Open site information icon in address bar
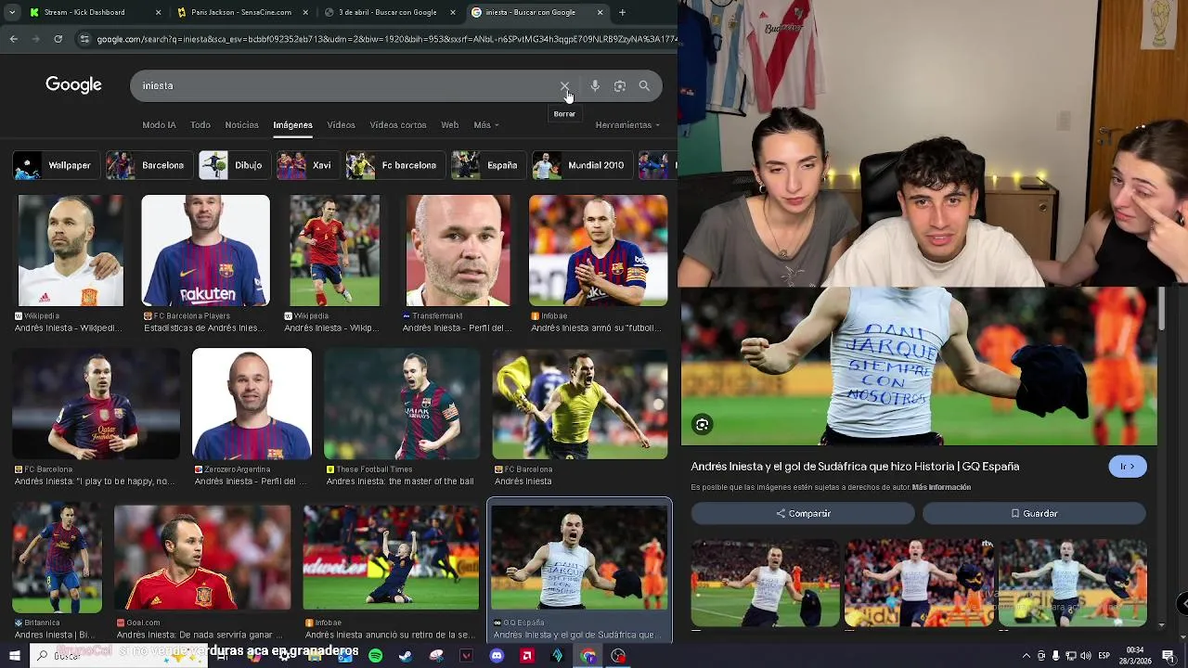Screen dimensions: 1188x668 click(x=84, y=39)
